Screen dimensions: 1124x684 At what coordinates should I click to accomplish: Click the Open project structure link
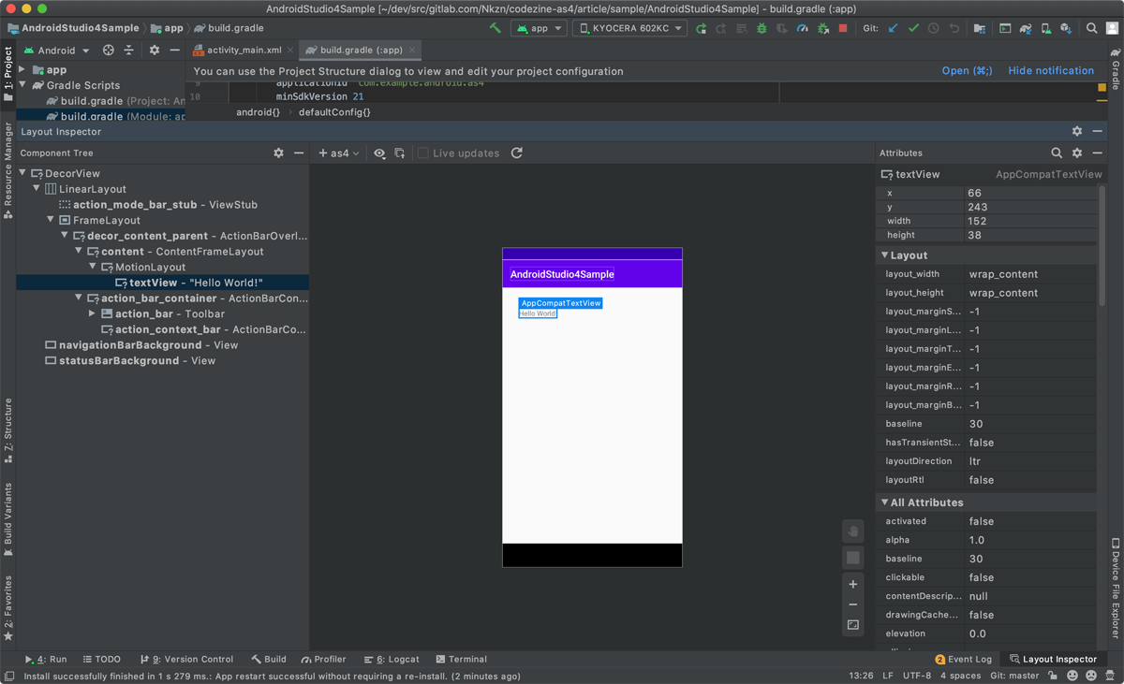point(967,71)
